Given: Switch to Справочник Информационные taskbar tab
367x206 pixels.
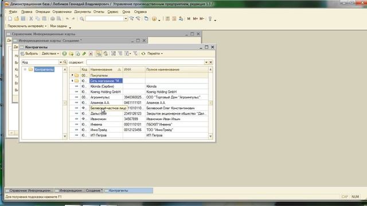Looking at the screenshot, I should [x=29, y=191].
